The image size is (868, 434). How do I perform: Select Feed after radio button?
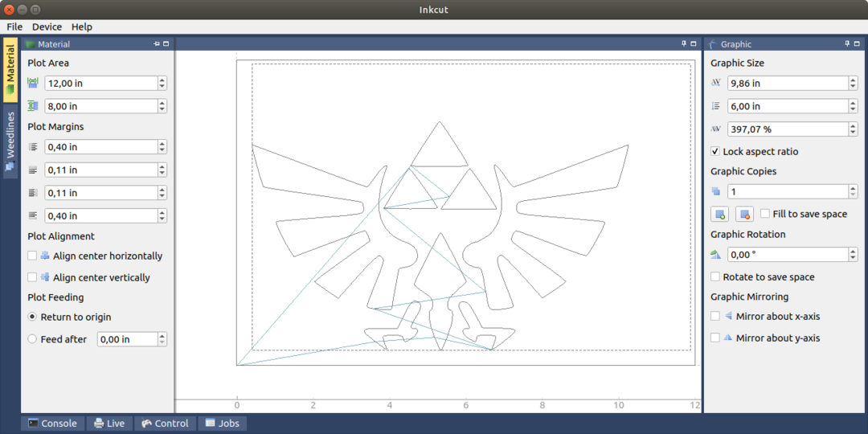point(32,339)
